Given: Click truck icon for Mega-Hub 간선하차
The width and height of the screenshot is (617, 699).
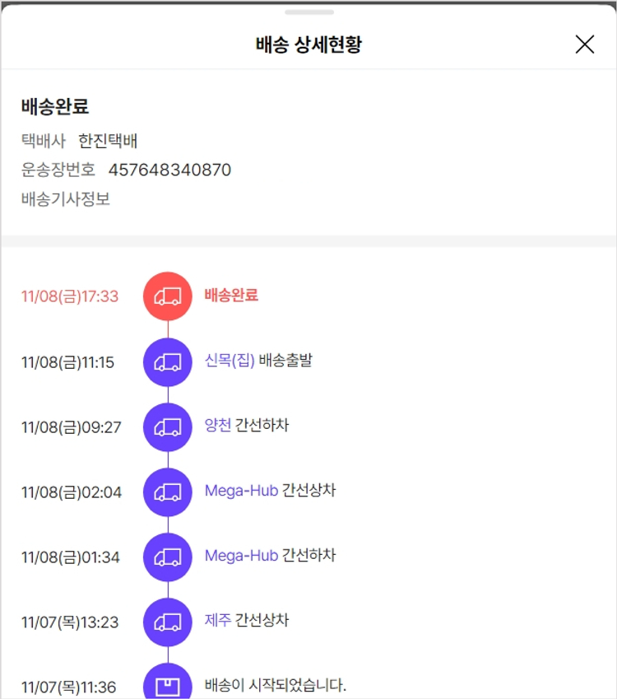Looking at the screenshot, I should click(x=168, y=557).
